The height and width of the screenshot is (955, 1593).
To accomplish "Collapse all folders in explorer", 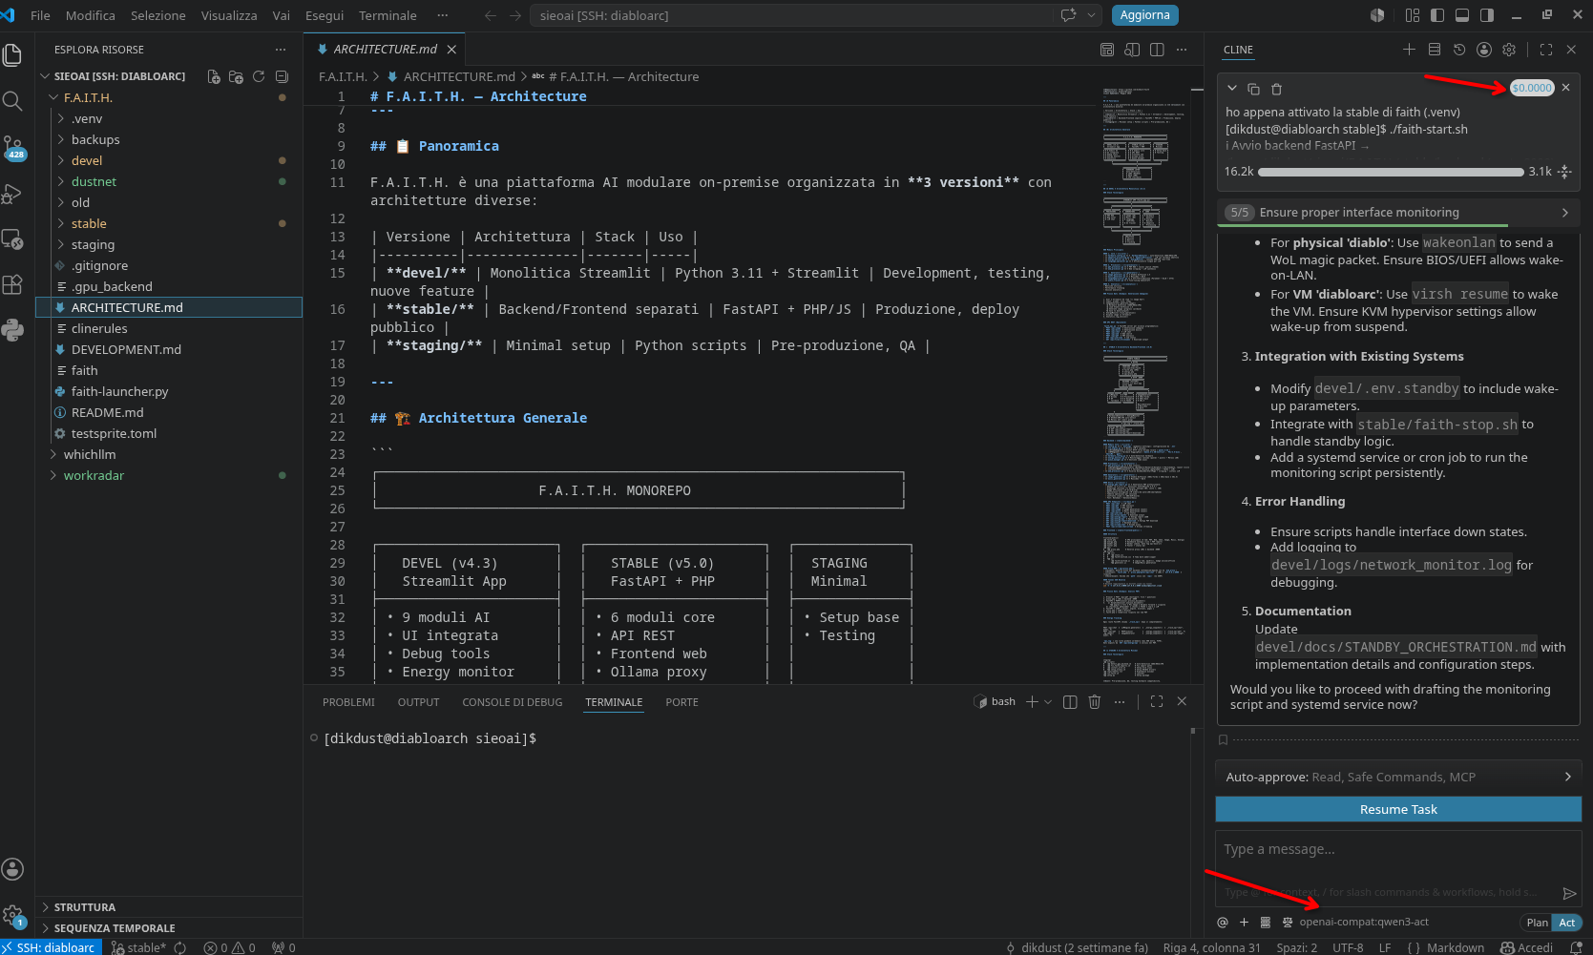I will (x=282, y=76).
